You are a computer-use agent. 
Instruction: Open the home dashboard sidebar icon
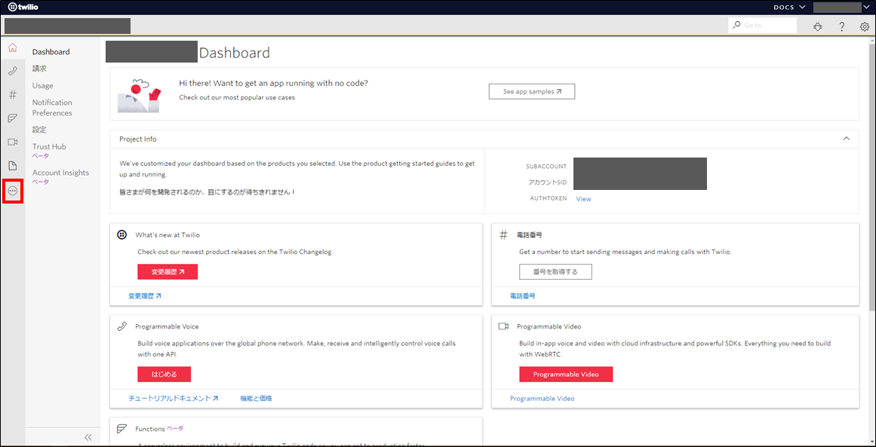tap(12, 47)
